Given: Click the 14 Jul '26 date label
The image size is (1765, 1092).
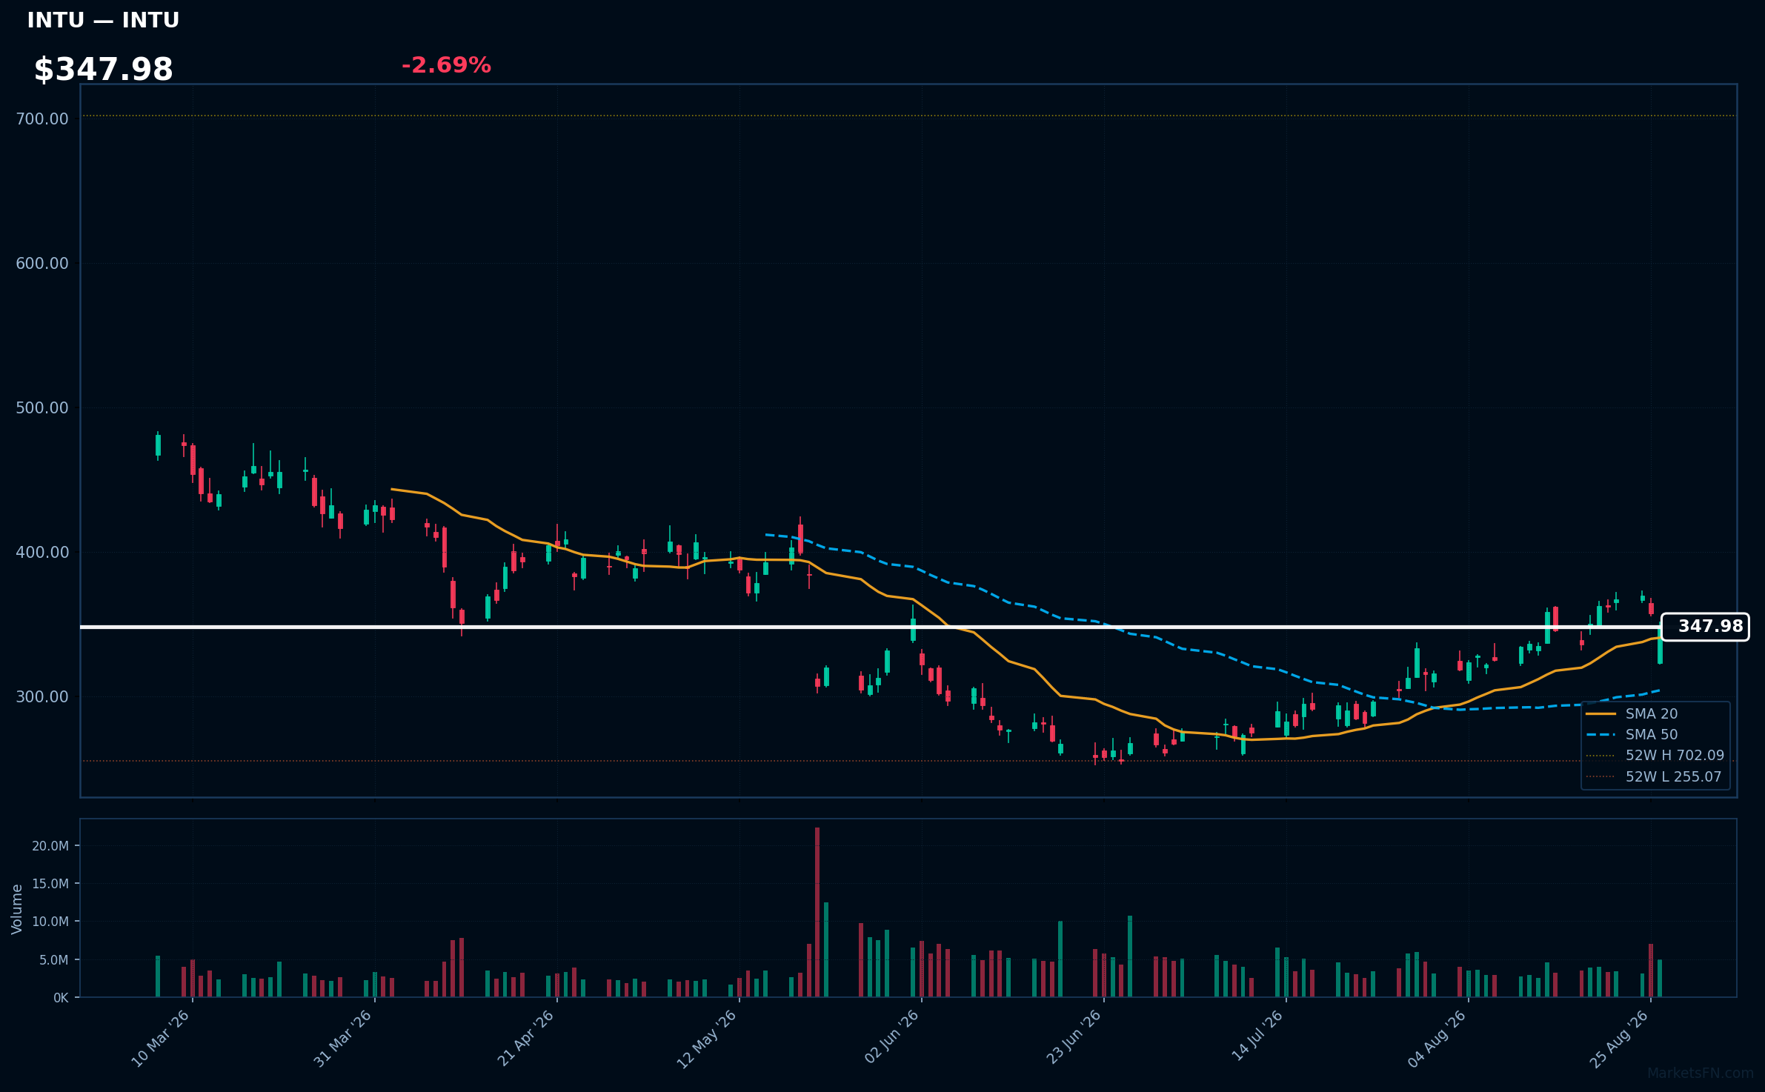Looking at the screenshot, I should click(x=1257, y=1036).
